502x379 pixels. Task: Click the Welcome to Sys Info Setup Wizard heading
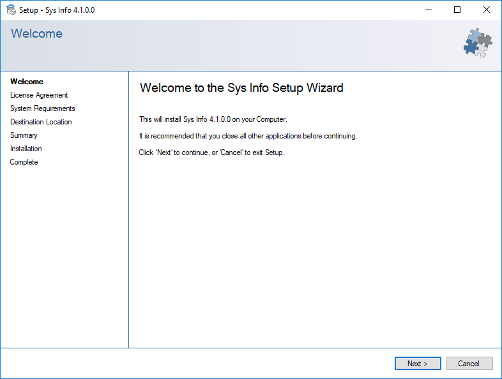[x=241, y=88]
